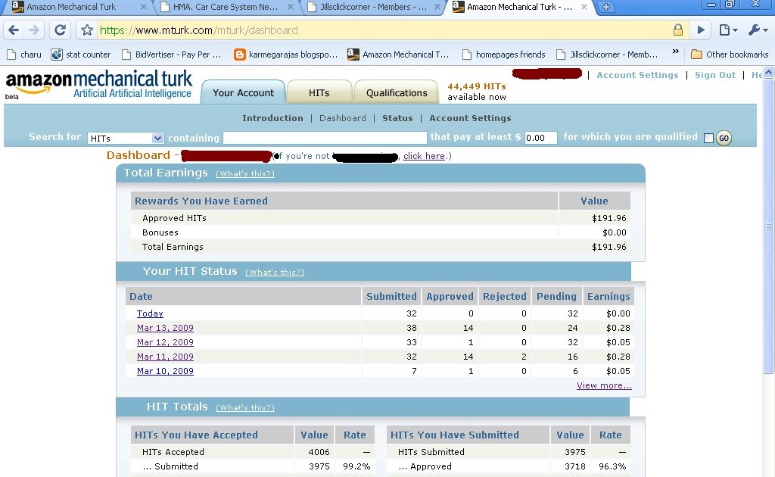Open 'View more...' HIT status history
This screenshot has width=775, height=477.
tap(604, 385)
